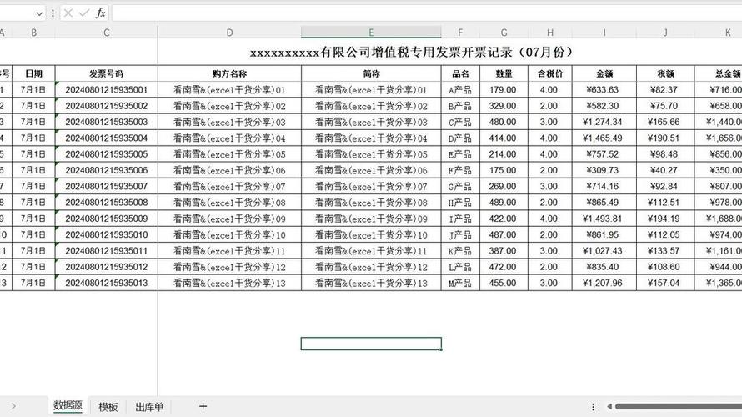Select column F header
The height and width of the screenshot is (417, 742).
pos(460,33)
